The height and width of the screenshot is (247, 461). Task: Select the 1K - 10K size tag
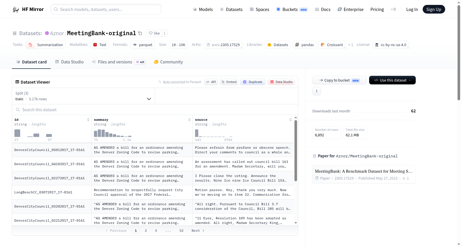(178, 45)
